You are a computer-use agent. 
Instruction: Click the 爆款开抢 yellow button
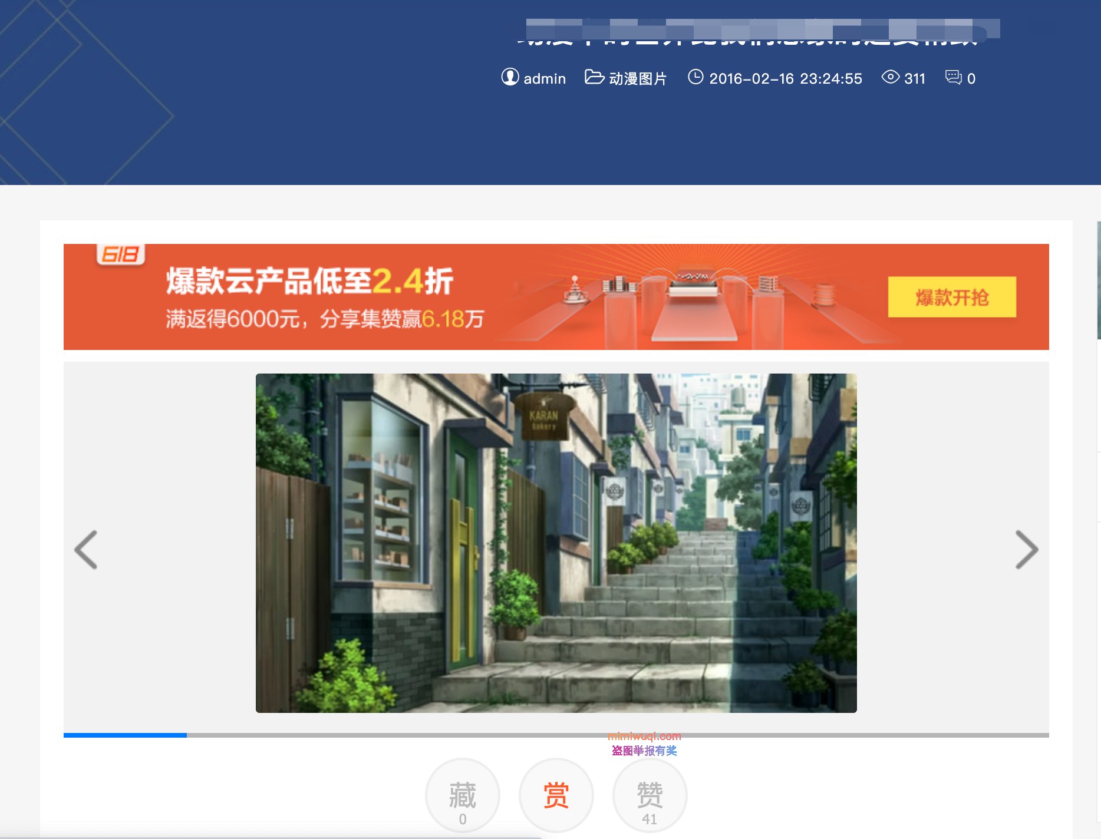click(952, 297)
